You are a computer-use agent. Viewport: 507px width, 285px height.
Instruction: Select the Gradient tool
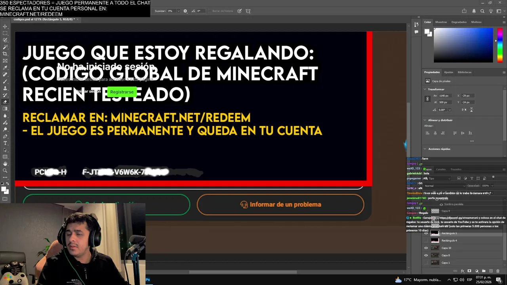tap(5, 109)
